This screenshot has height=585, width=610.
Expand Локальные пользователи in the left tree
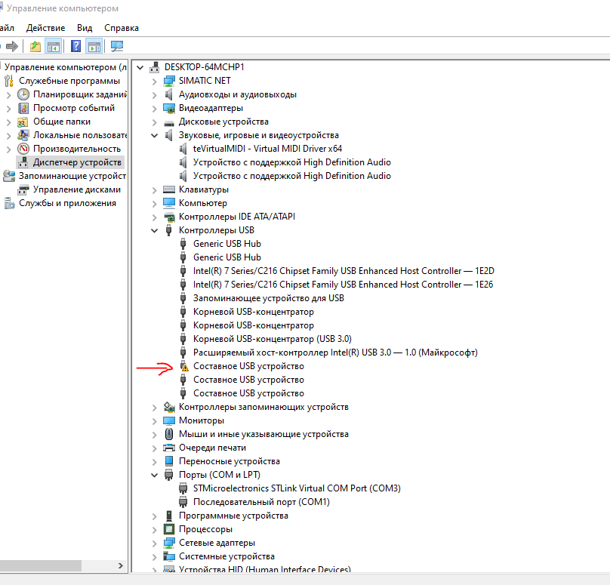pyautogui.click(x=8, y=136)
